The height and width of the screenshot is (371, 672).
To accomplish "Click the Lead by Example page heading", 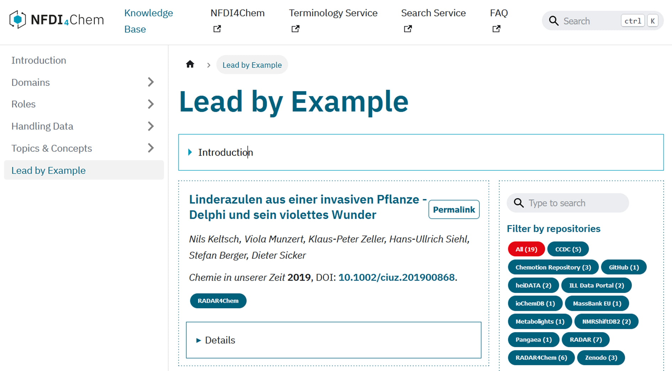I will (x=294, y=102).
